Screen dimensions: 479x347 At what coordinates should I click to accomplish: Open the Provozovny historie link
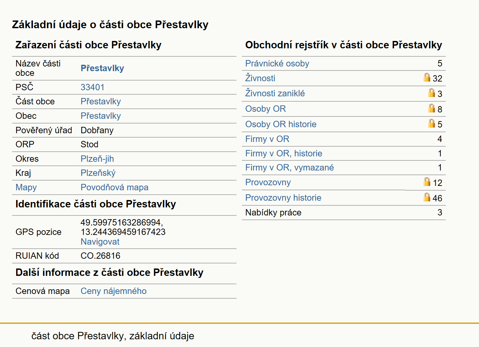click(x=283, y=198)
